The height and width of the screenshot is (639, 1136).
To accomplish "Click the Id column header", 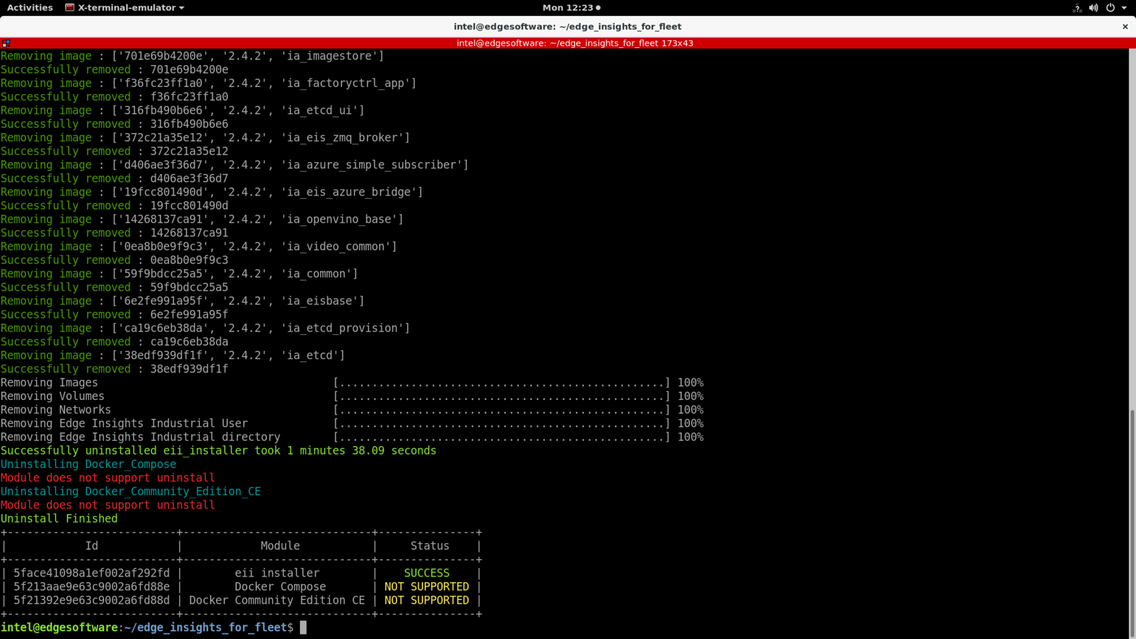I will click(92, 546).
